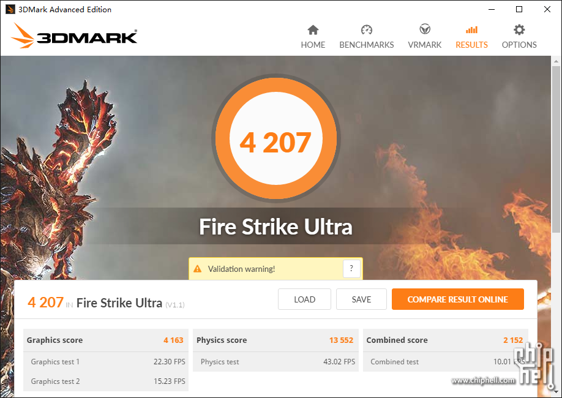This screenshot has width=562, height=398.
Task: Open Options using the gear icon
Action: tap(519, 30)
